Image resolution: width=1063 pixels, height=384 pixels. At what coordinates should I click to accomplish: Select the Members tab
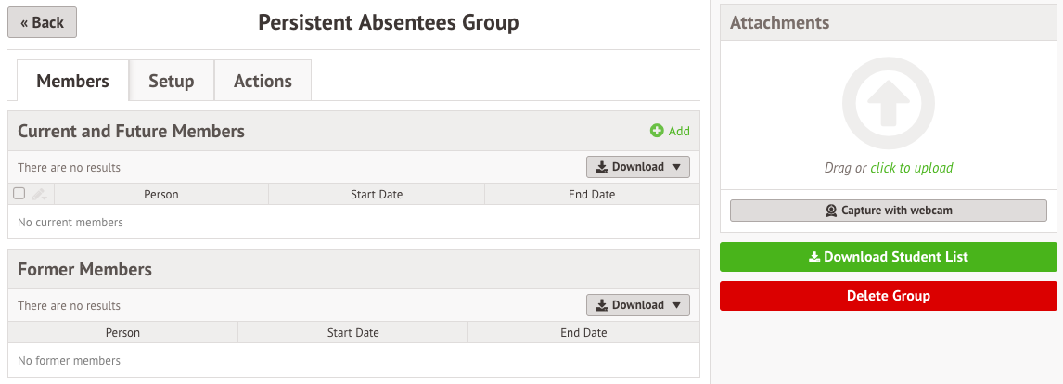(x=72, y=81)
